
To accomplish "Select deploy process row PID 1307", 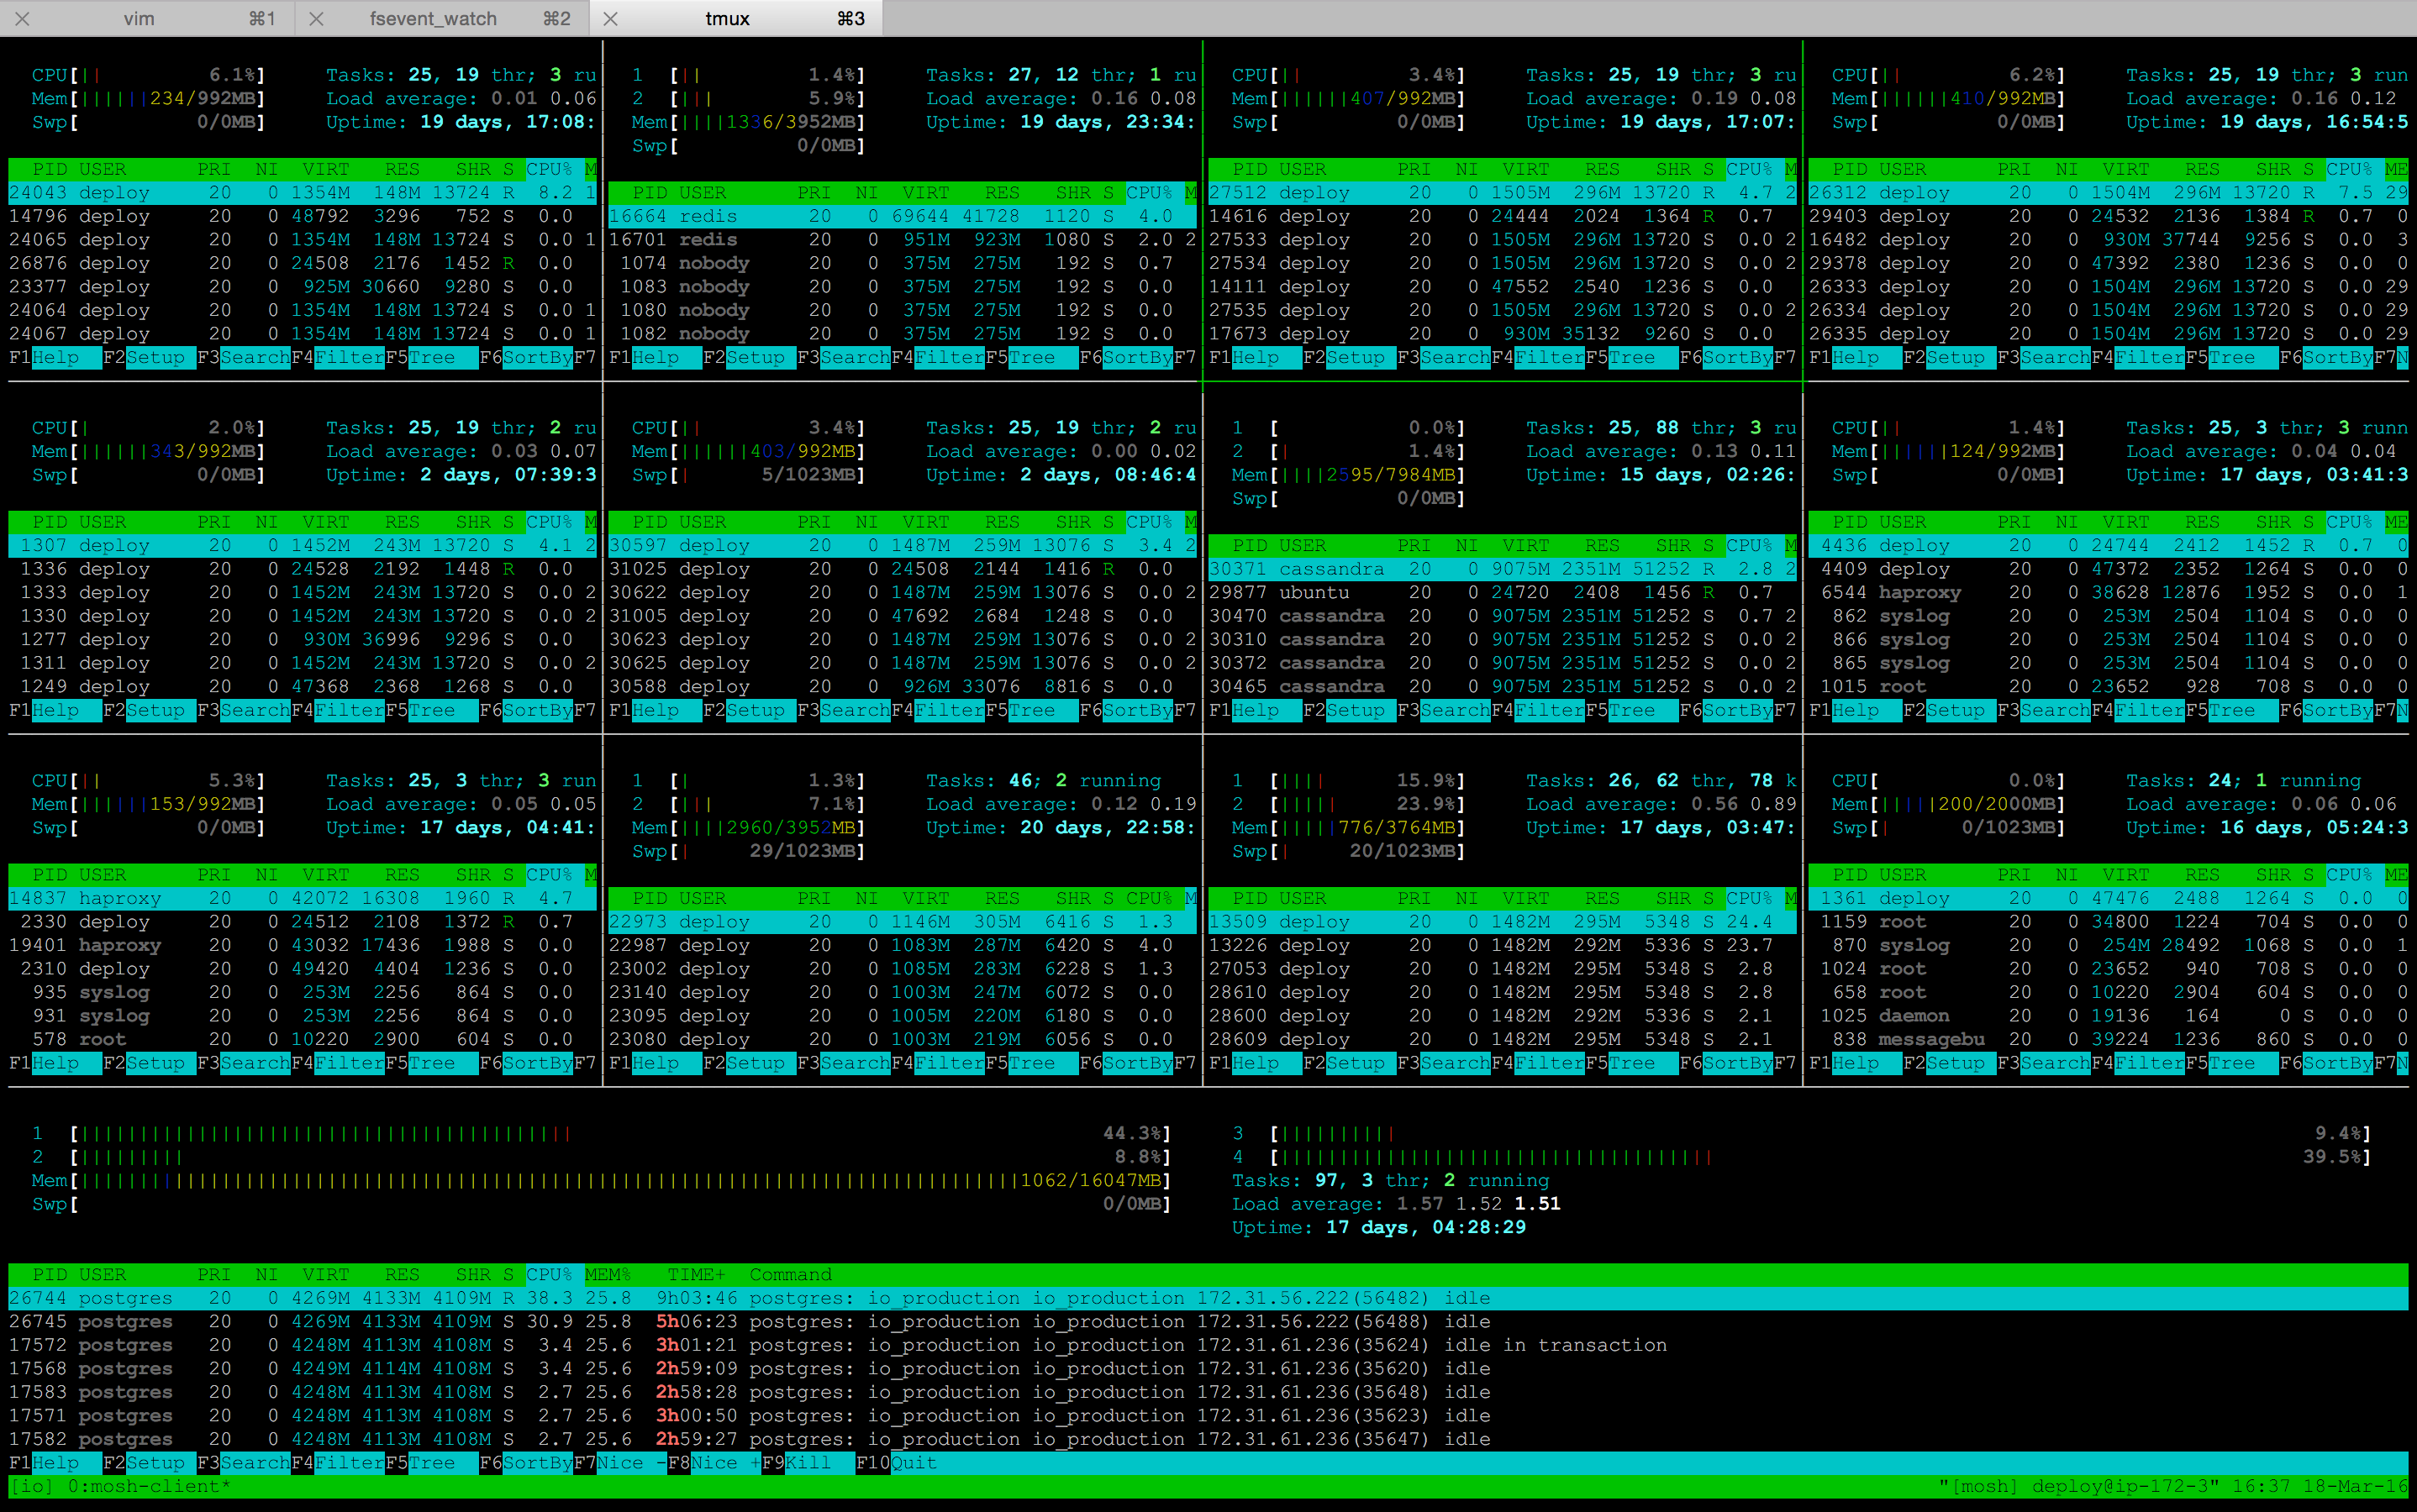I will click(303, 545).
